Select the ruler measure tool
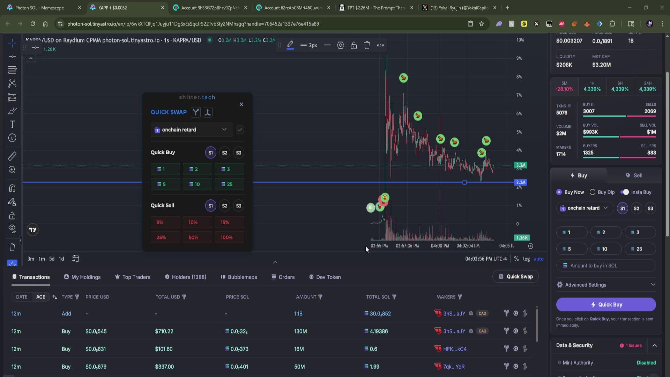This screenshot has height=377, width=670. [x=12, y=156]
